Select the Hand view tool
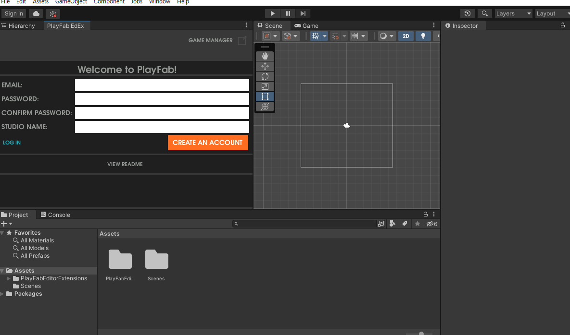The width and height of the screenshot is (570, 335). pyautogui.click(x=265, y=56)
